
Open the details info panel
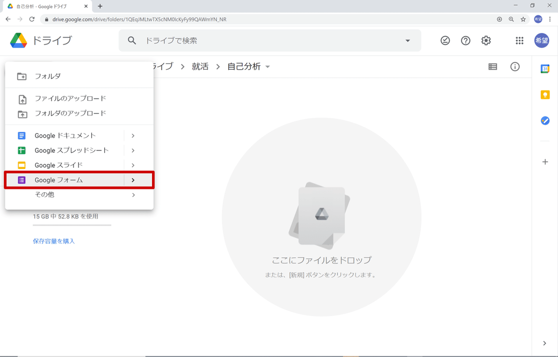pos(515,67)
